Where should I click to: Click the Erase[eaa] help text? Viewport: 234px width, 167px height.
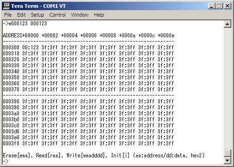(17, 155)
